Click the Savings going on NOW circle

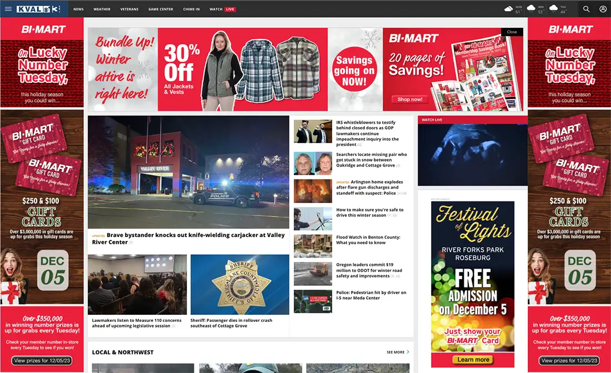(x=354, y=70)
